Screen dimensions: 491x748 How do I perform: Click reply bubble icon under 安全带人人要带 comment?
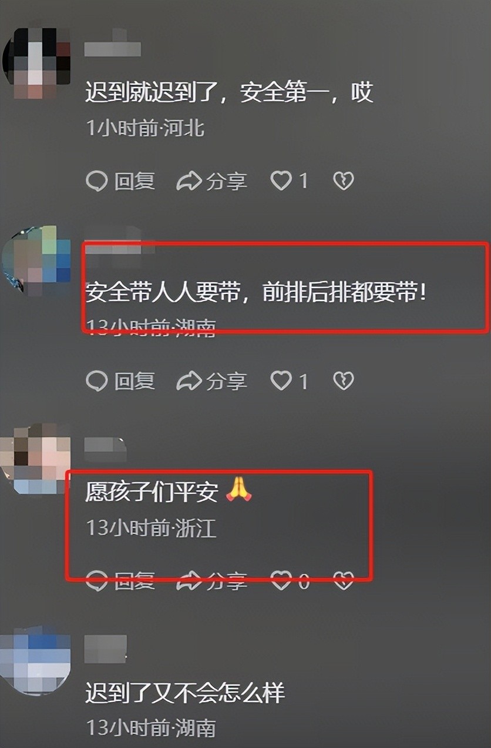tap(96, 382)
